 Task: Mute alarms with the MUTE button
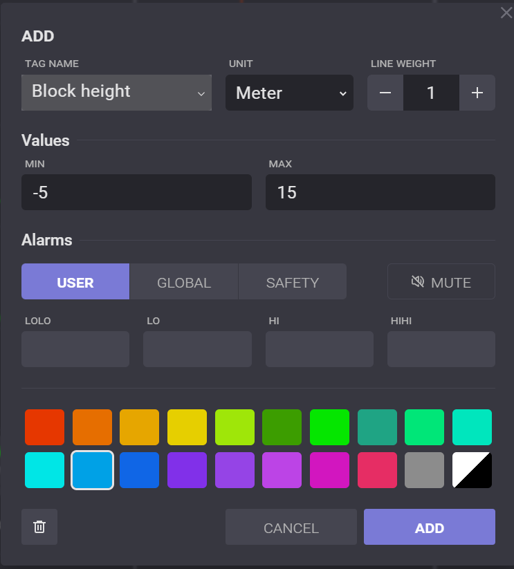441,282
